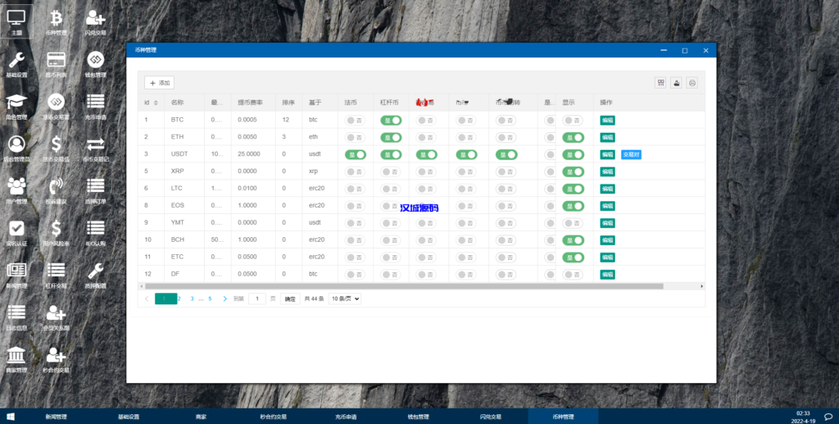Image resolution: width=839 pixels, height=424 pixels.
Task: Click the horizontal scrollbar under the table
Action: (410, 286)
